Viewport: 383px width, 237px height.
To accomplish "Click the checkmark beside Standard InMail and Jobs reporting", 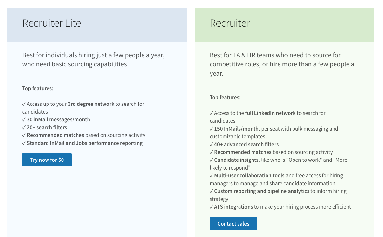I will (24, 143).
